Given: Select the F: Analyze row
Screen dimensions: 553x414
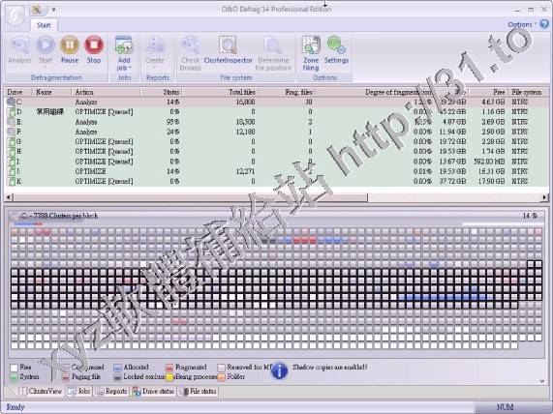Looking at the screenshot, I should [277, 132].
